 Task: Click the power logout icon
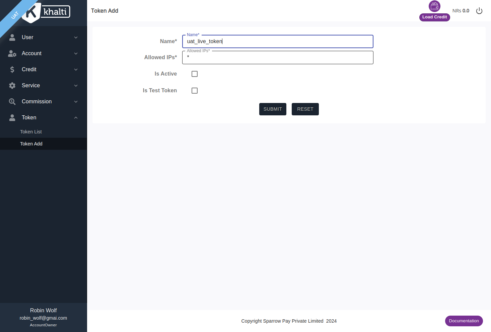coord(479,11)
